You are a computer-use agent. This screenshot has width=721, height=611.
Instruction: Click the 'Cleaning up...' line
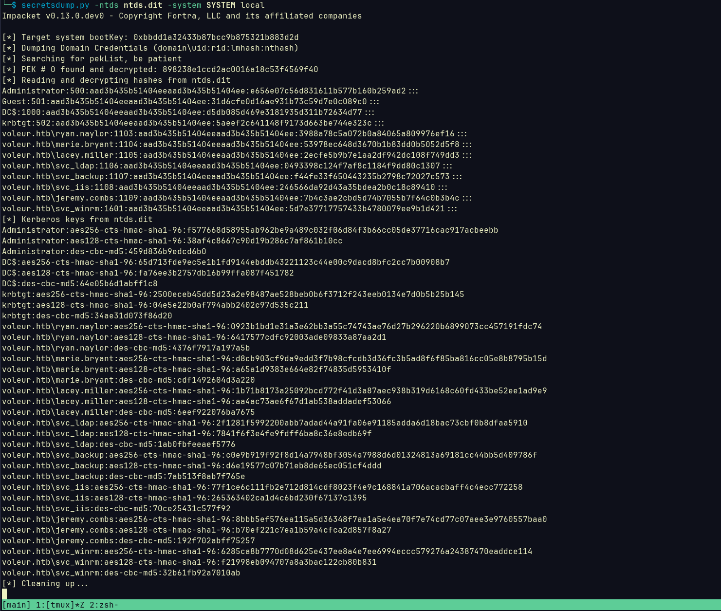(45, 584)
